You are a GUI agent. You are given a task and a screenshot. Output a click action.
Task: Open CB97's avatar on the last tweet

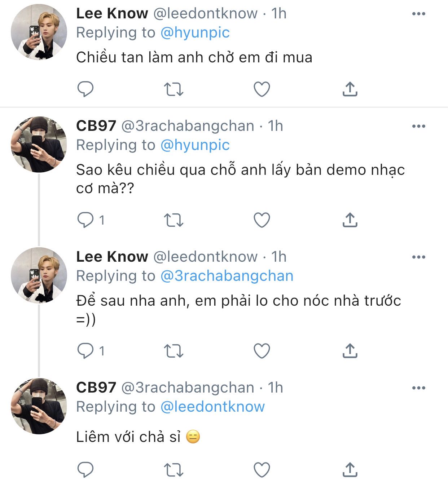pyautogui.click(x=39, y=406)
